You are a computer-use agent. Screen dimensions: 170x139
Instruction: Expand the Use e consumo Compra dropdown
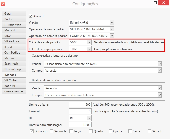[160, 95]
